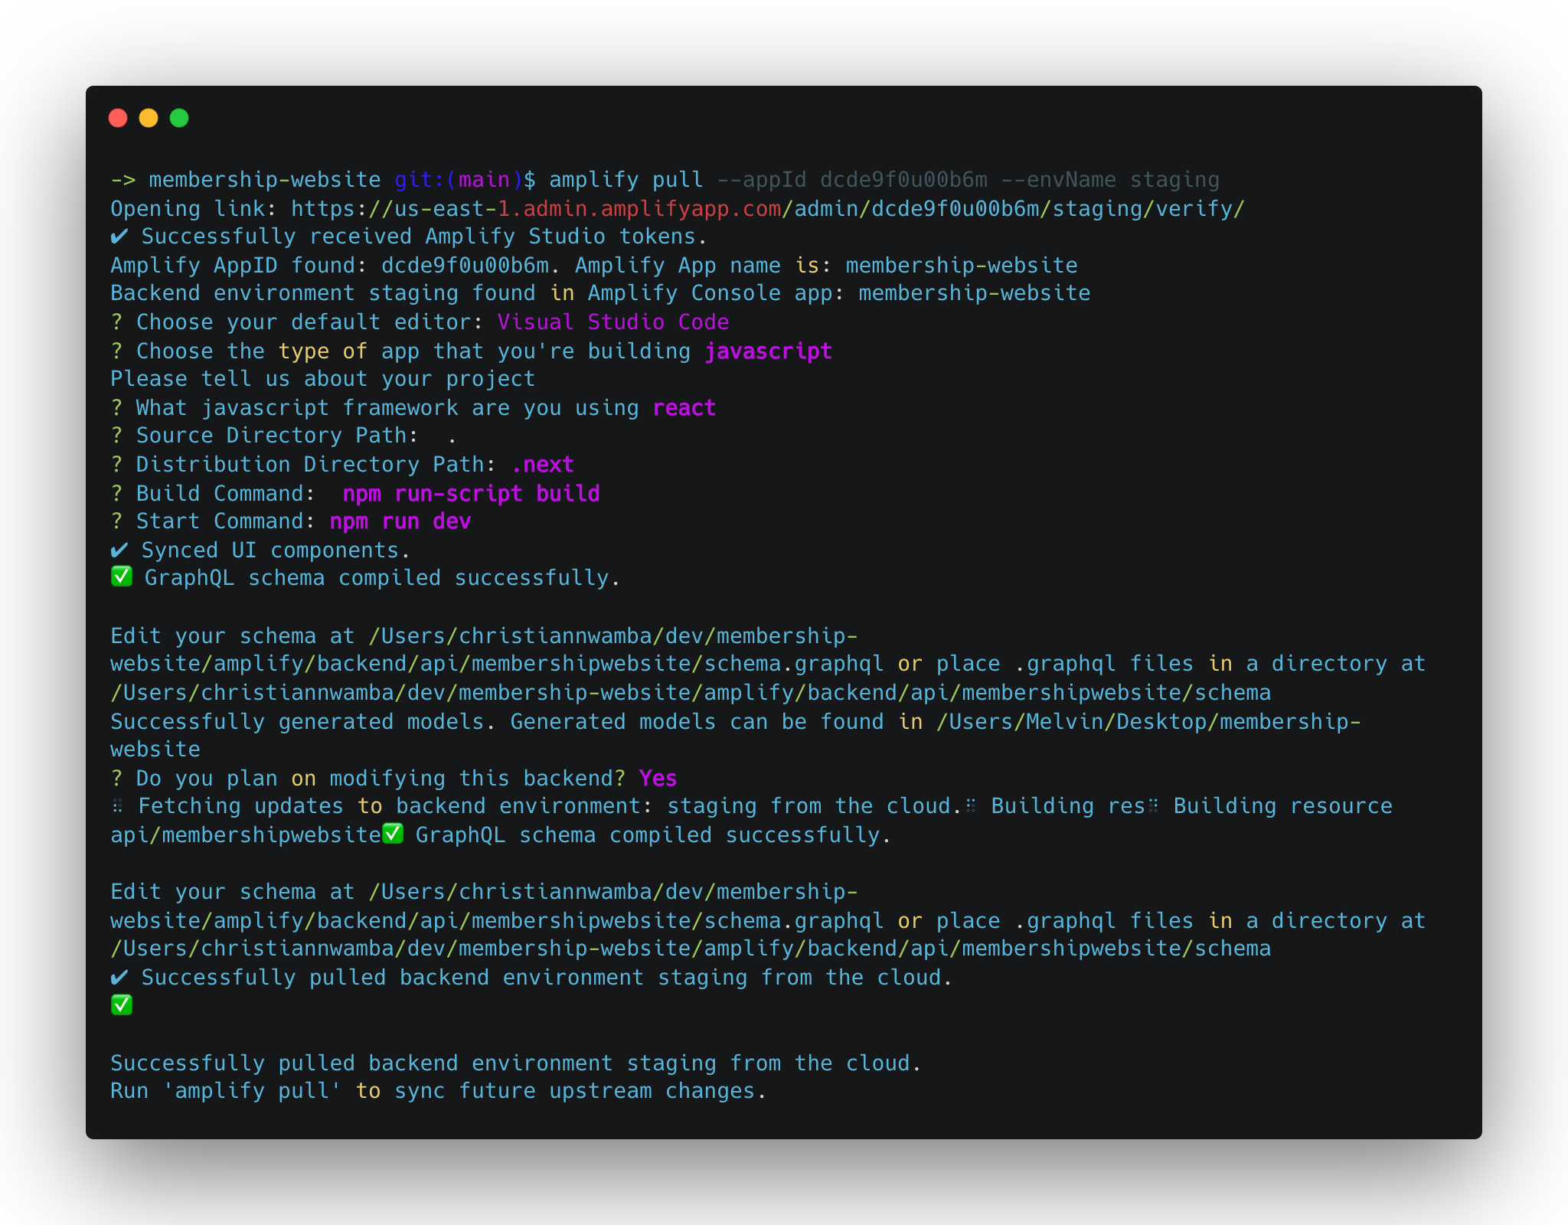Click the 'Backend environment staging found' line
This screenshot has width=1568, height=1225.
600,293
